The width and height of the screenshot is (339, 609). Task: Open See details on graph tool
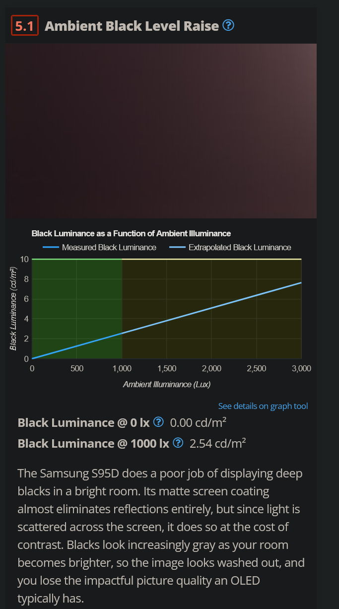263,406
